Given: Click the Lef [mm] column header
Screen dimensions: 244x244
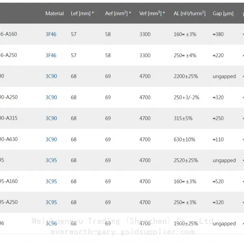Looking at the screenshot, I should tap(82, 13).
